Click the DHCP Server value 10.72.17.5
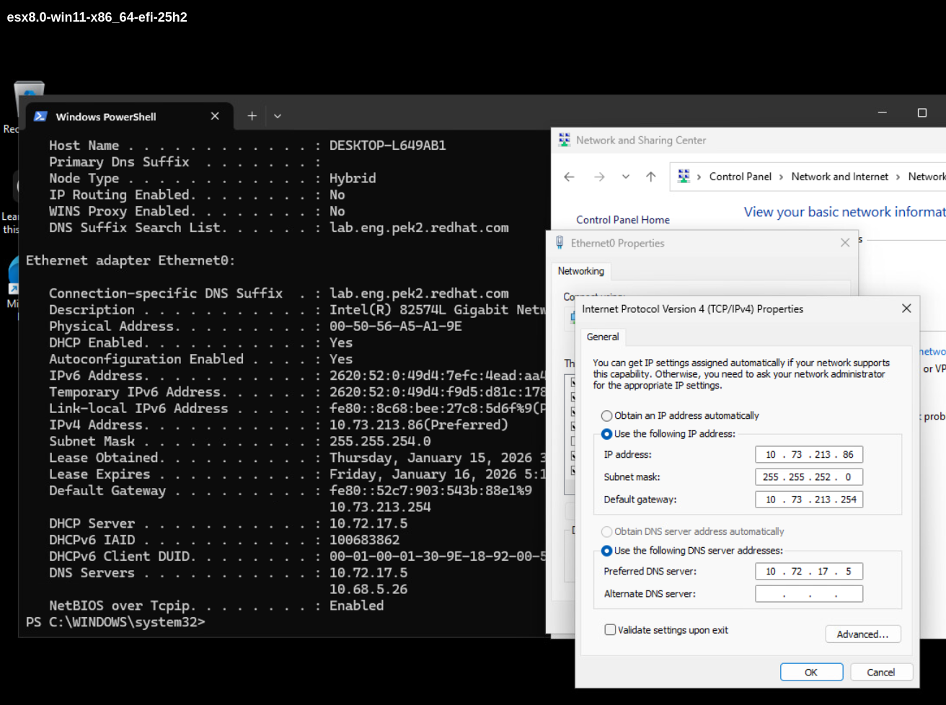This screenshot has width=946, height=705. point(368,523)
